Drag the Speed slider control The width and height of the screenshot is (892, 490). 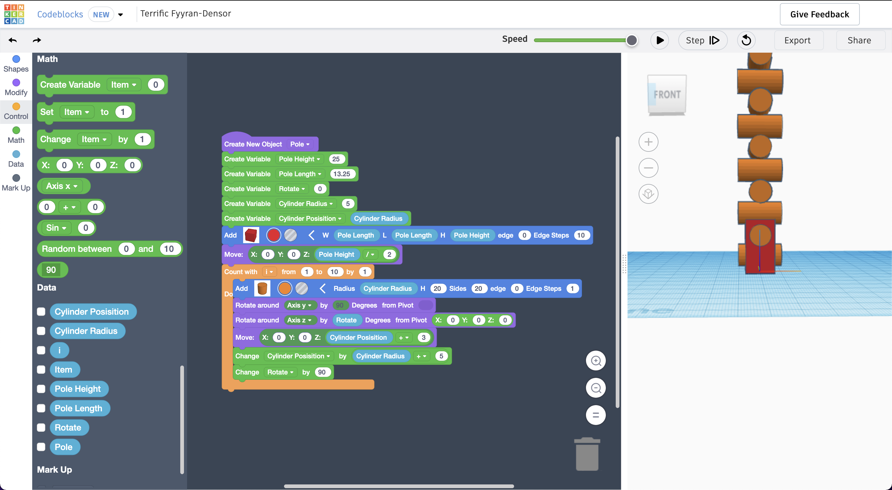[632, 41]
